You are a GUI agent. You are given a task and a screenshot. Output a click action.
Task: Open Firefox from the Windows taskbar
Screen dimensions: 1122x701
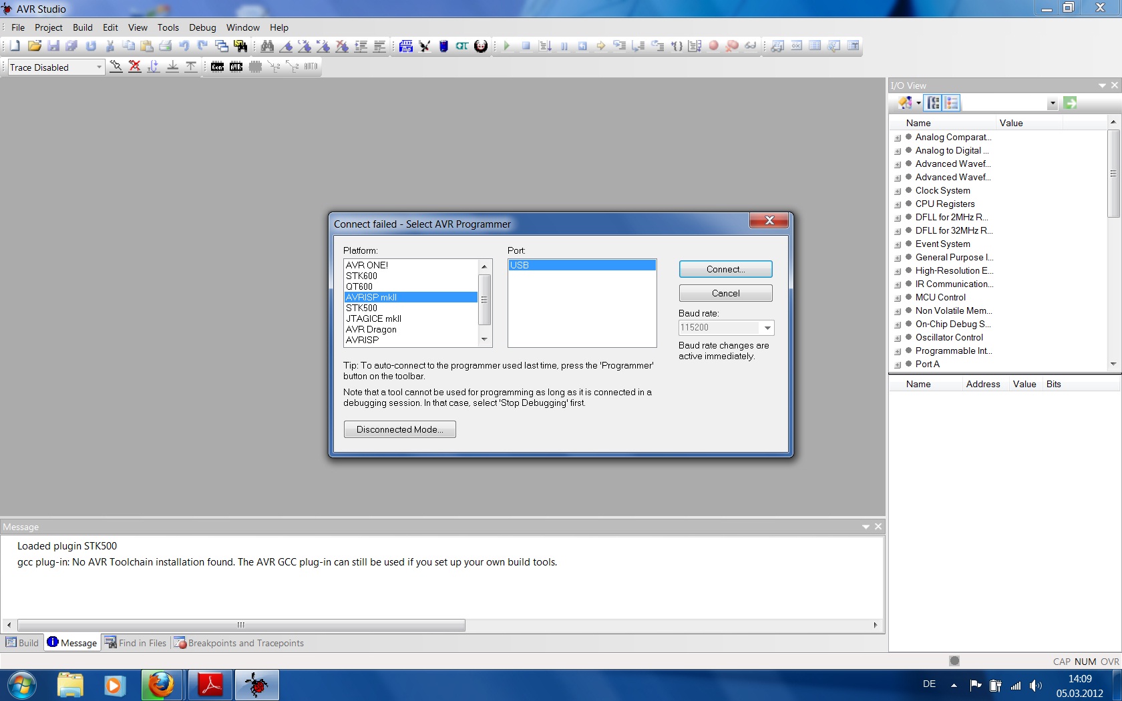161,685
